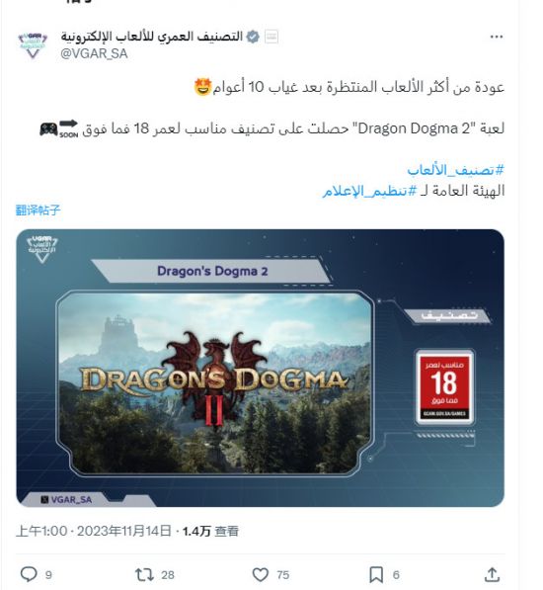The width and height of the screenshot is (543, 590).
Task: Click the retweet count 28
Action: (168, 575)
